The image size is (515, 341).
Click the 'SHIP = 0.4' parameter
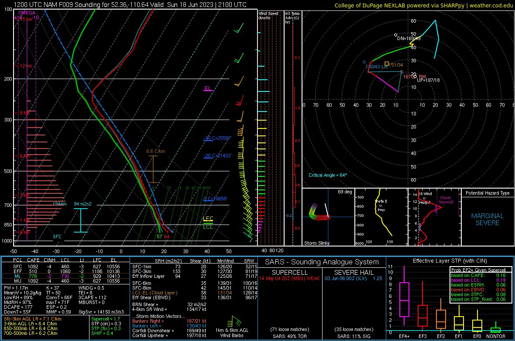click(103, 333)
